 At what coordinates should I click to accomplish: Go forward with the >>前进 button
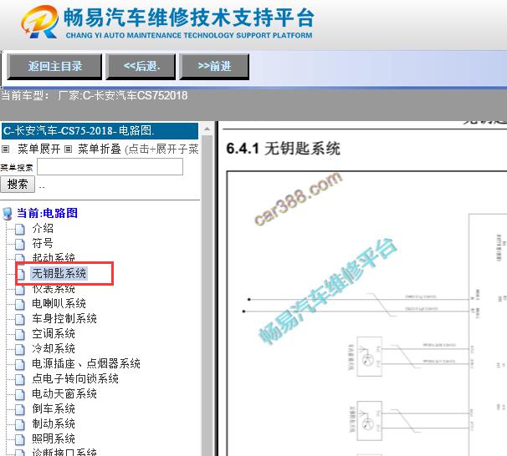214,67
